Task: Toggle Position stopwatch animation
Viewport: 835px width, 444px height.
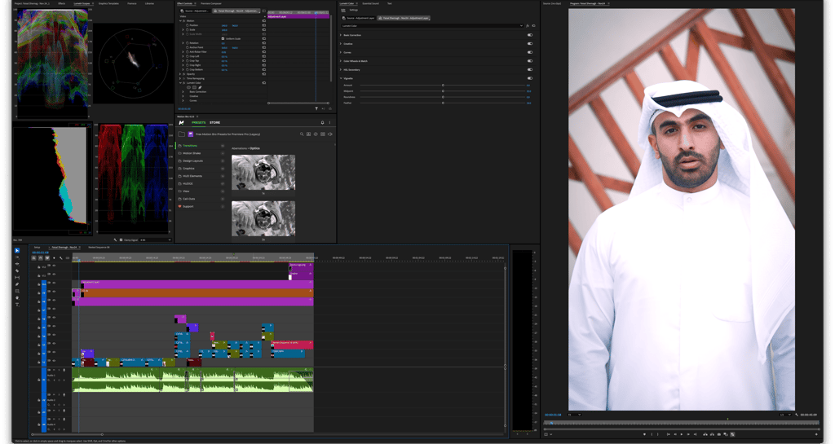Action: tap(187, 25)
